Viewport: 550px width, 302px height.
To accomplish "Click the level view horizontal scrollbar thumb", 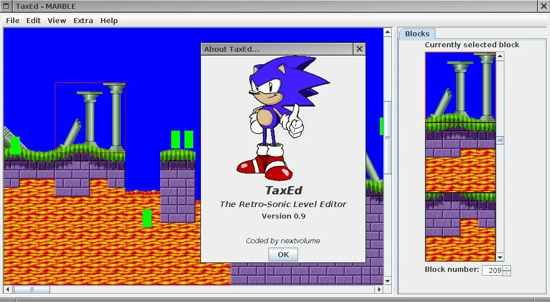I will tap(32, 289).
